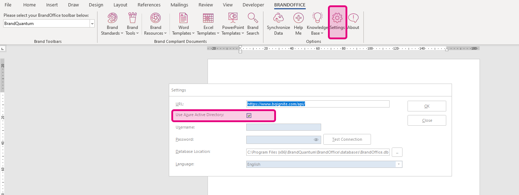This screenshot has width=519, height=195.
Task: Click the first-line indent marker on ruler
Action: click(x=240, y=46)
